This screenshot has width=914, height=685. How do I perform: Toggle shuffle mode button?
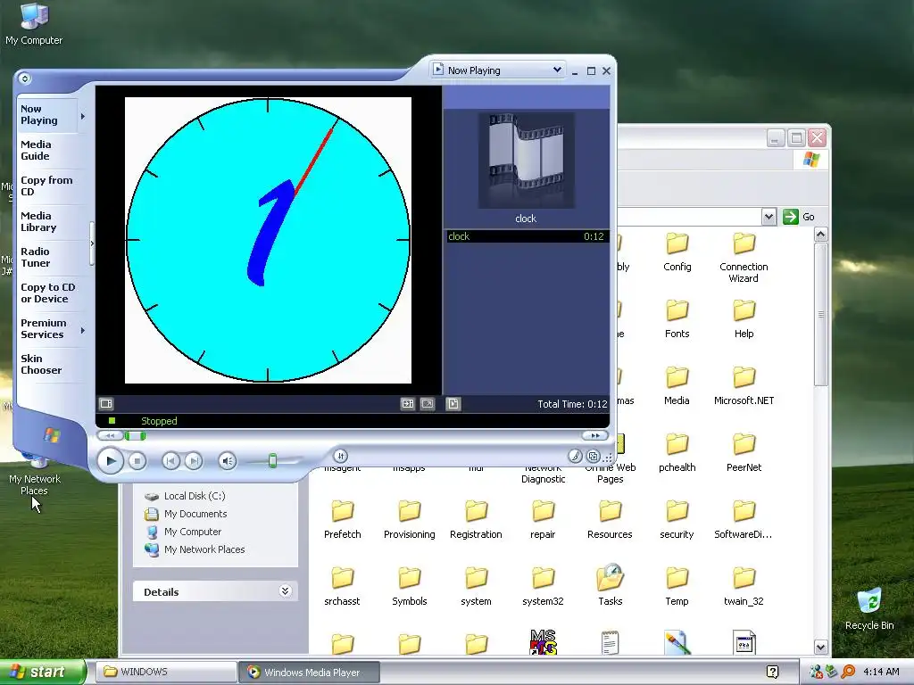pos(341,456)
